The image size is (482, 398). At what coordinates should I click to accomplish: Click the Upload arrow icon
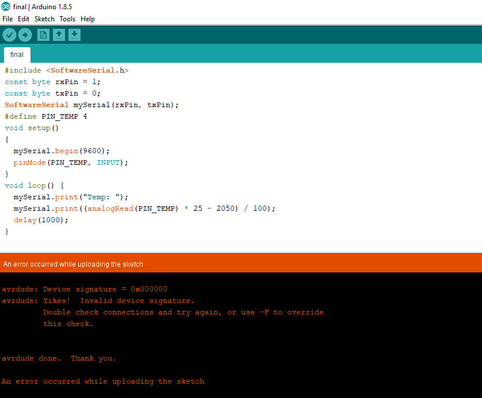[x=25, y=35]
